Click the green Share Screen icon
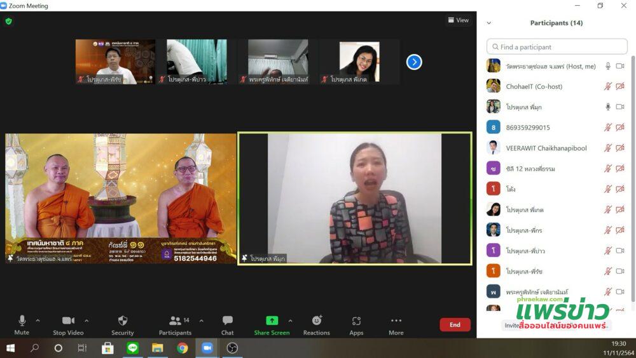 point(272,321)
